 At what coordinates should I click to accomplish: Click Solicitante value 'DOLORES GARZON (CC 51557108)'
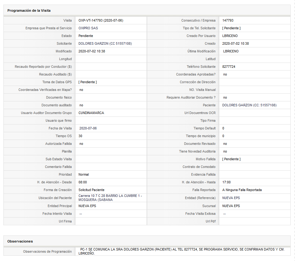coord(105,43)
